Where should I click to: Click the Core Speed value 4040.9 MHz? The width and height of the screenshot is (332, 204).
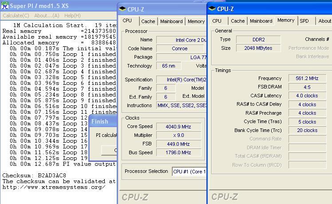pos(178,127)
